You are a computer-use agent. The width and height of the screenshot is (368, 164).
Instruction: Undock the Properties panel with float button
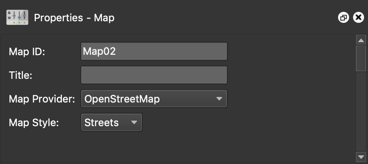coord(344,18)
